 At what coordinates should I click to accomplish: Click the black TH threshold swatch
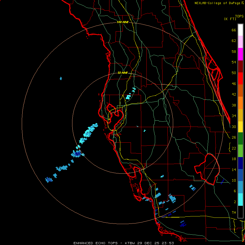pyautogui.click(x=240, y=212)
